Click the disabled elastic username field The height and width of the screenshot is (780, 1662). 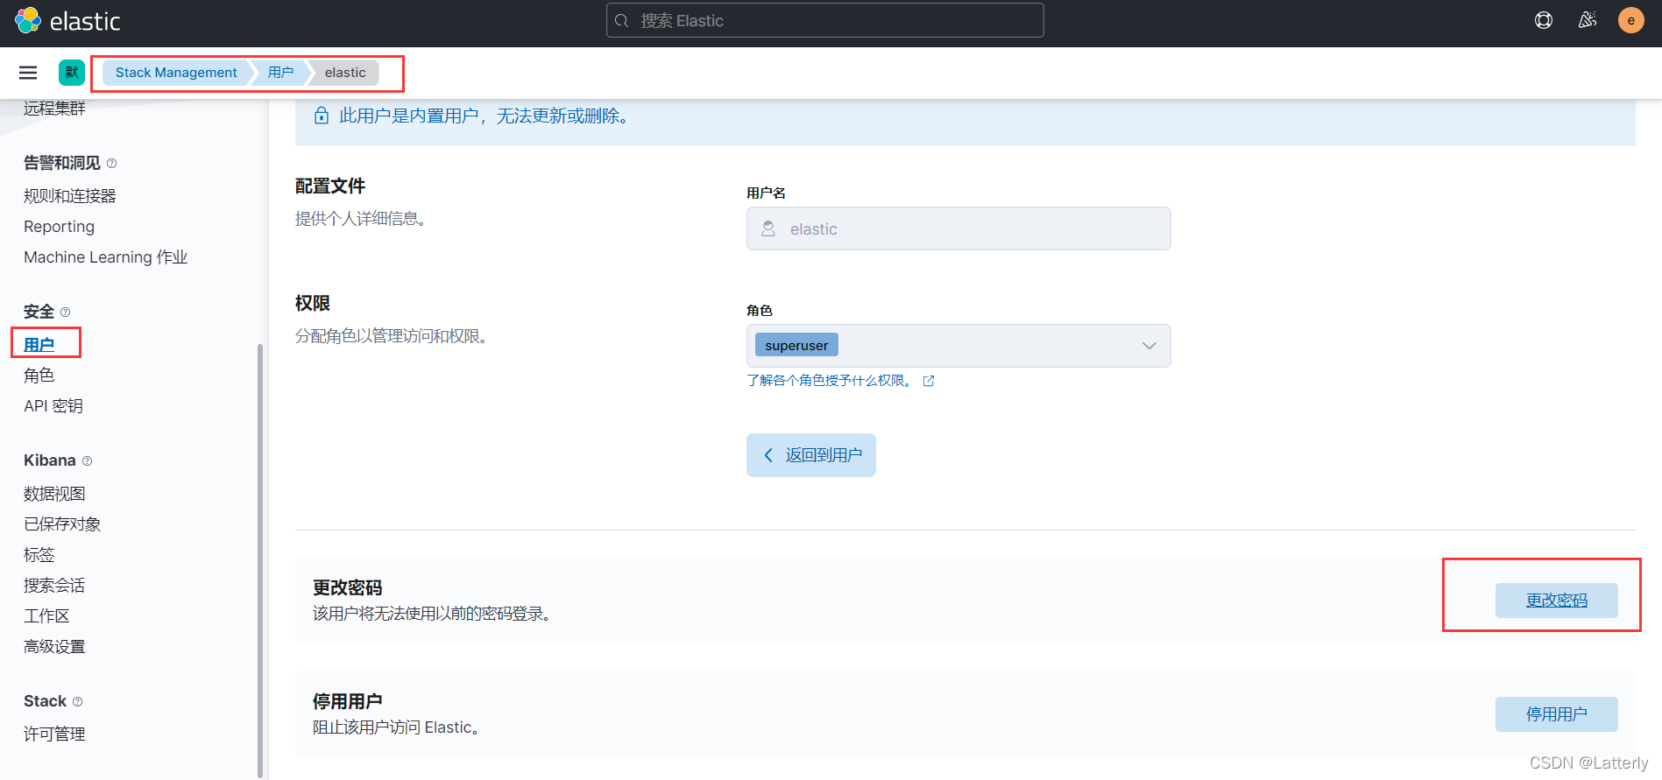pyautogui.click(x=958, y=228)
